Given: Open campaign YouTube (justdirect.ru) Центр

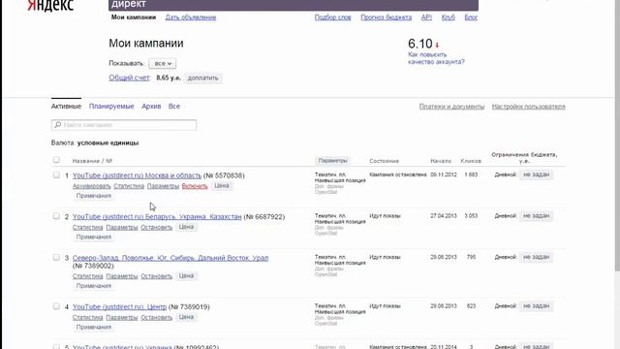Looking at the screenshot, I should click(x=119, y=307).
